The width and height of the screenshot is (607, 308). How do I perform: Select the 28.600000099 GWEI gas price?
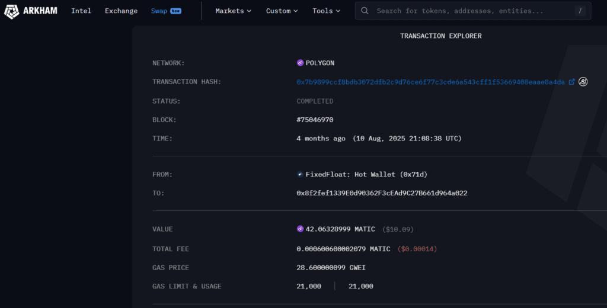point(331,267)
